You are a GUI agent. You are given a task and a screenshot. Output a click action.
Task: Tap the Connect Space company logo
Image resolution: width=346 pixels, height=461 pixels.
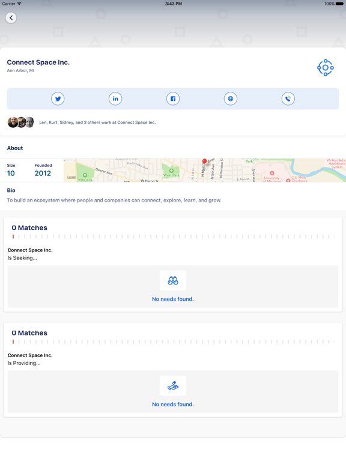pyautogui.click(x=326, y=68)
